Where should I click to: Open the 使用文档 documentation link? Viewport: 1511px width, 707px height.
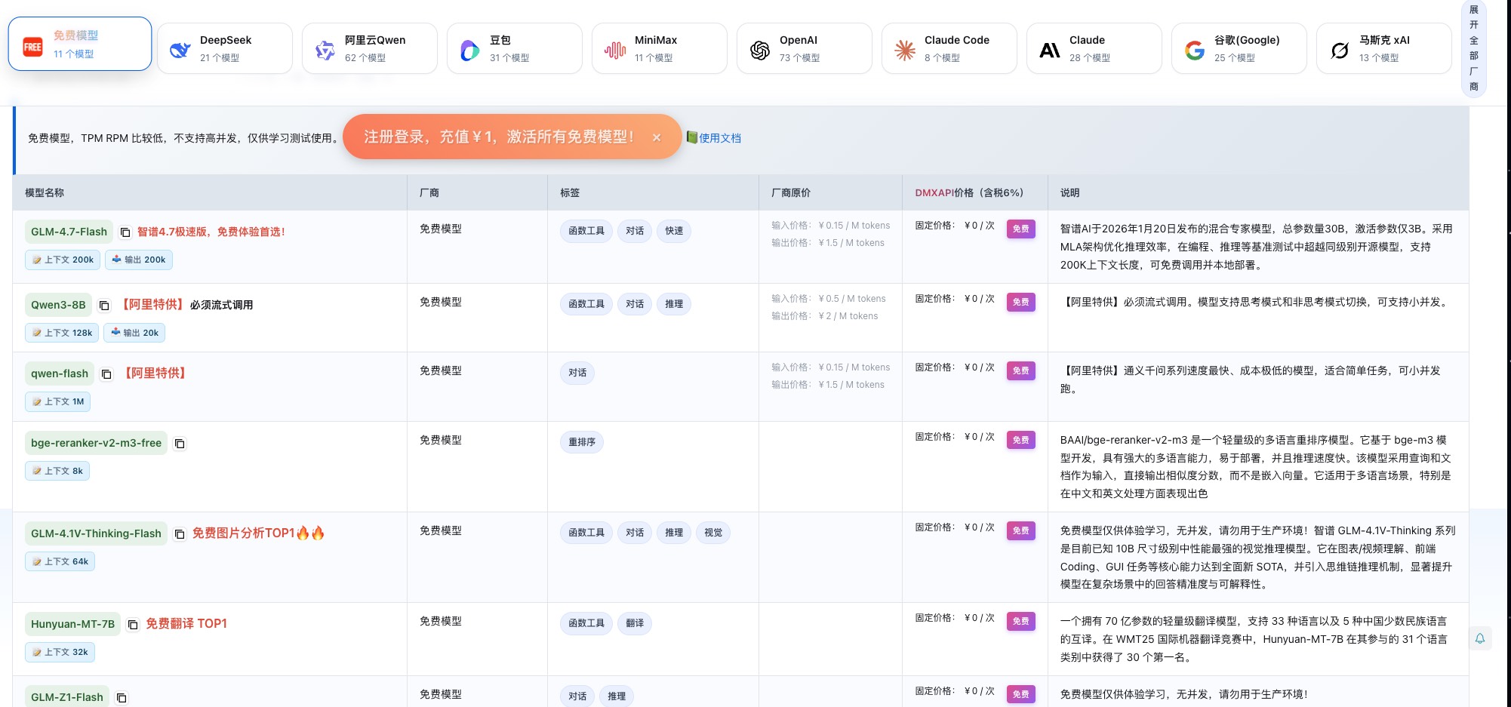click(x=719, y=138)
